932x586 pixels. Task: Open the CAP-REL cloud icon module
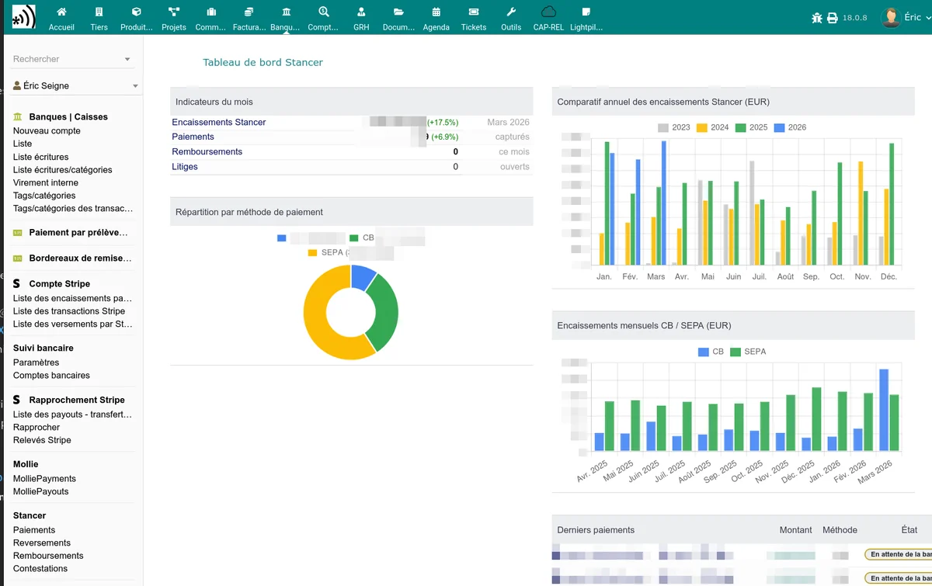pyautogui.click(x=548, y=12)
